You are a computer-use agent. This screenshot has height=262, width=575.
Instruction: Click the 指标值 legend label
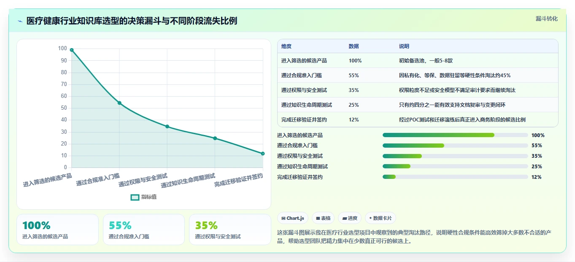(149, 197)
